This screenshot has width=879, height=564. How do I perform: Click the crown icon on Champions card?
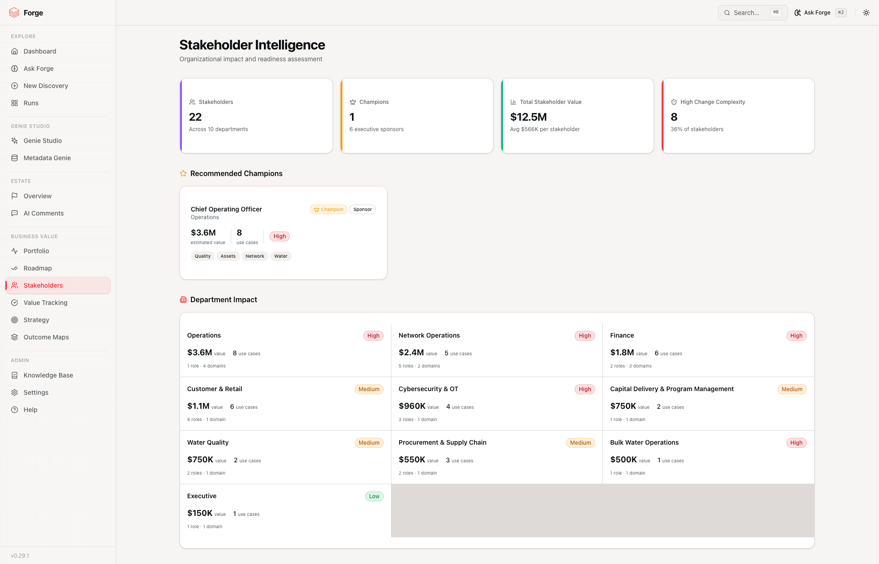[x=353, y=102]
